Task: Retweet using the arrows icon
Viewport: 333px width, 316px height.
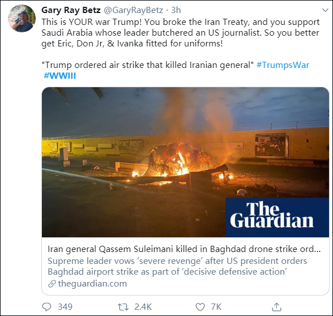Action: (123, 307)
